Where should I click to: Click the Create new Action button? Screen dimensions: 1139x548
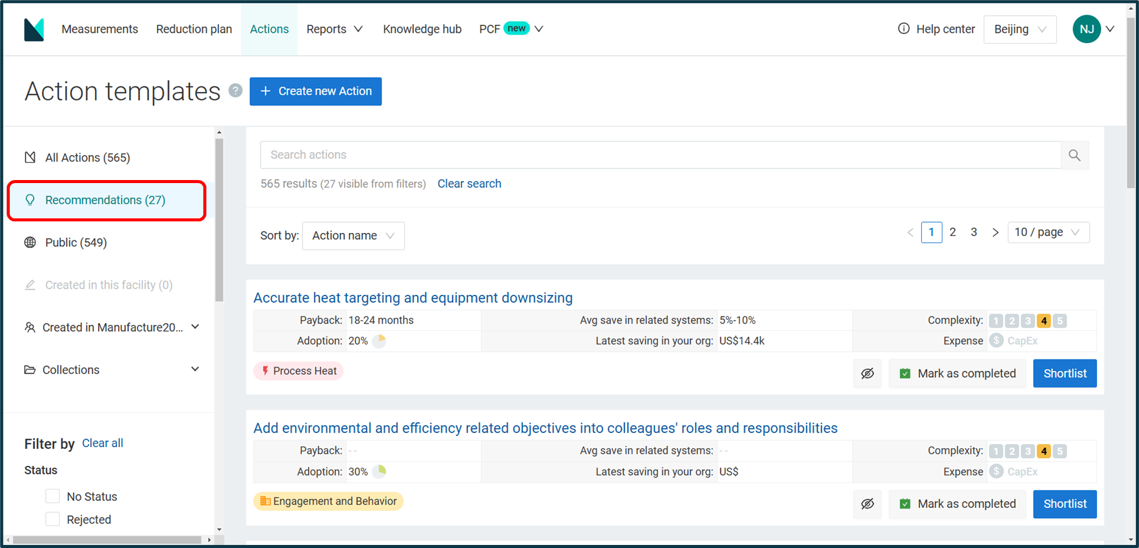pyautogui.click(x=315, y=91)
